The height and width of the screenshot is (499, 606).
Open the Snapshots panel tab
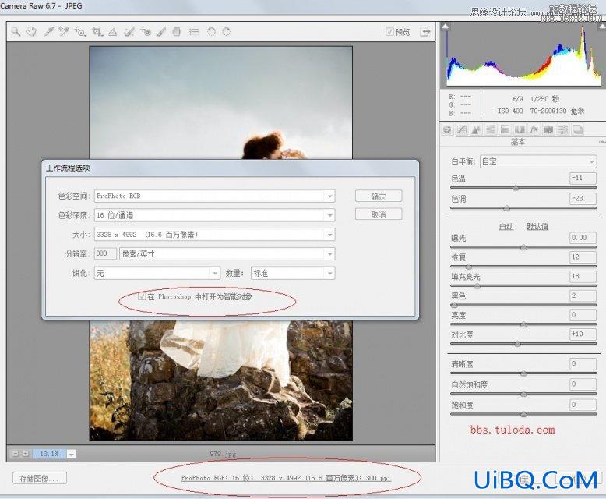click(x=577, y=129)
